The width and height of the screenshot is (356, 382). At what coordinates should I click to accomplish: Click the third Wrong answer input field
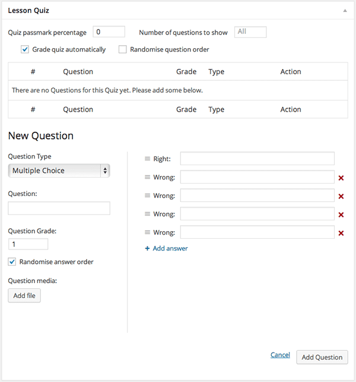pos(257,214)
